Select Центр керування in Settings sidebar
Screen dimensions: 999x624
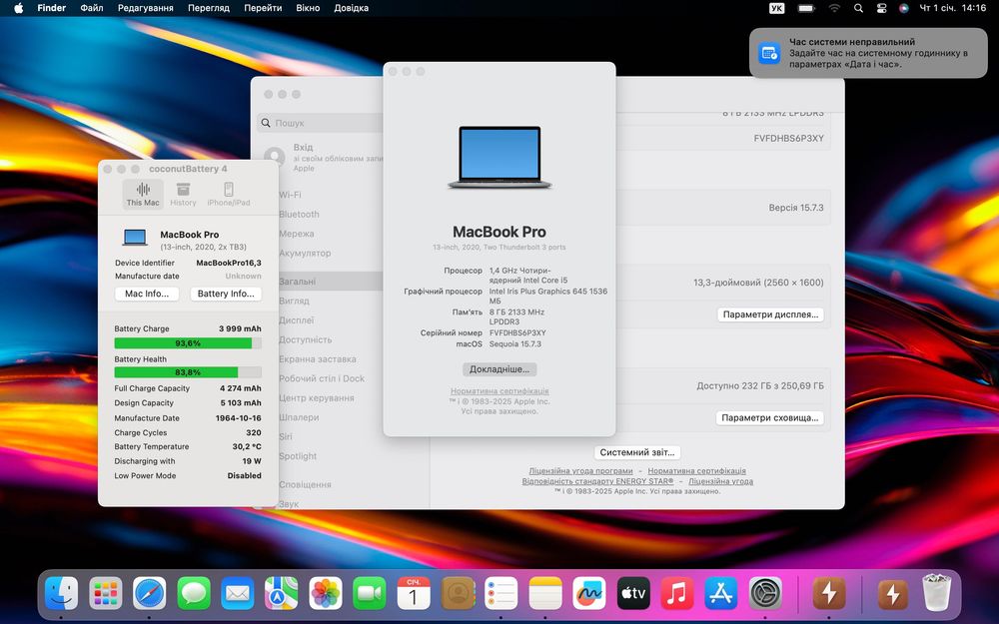click(x=316, y=398)
